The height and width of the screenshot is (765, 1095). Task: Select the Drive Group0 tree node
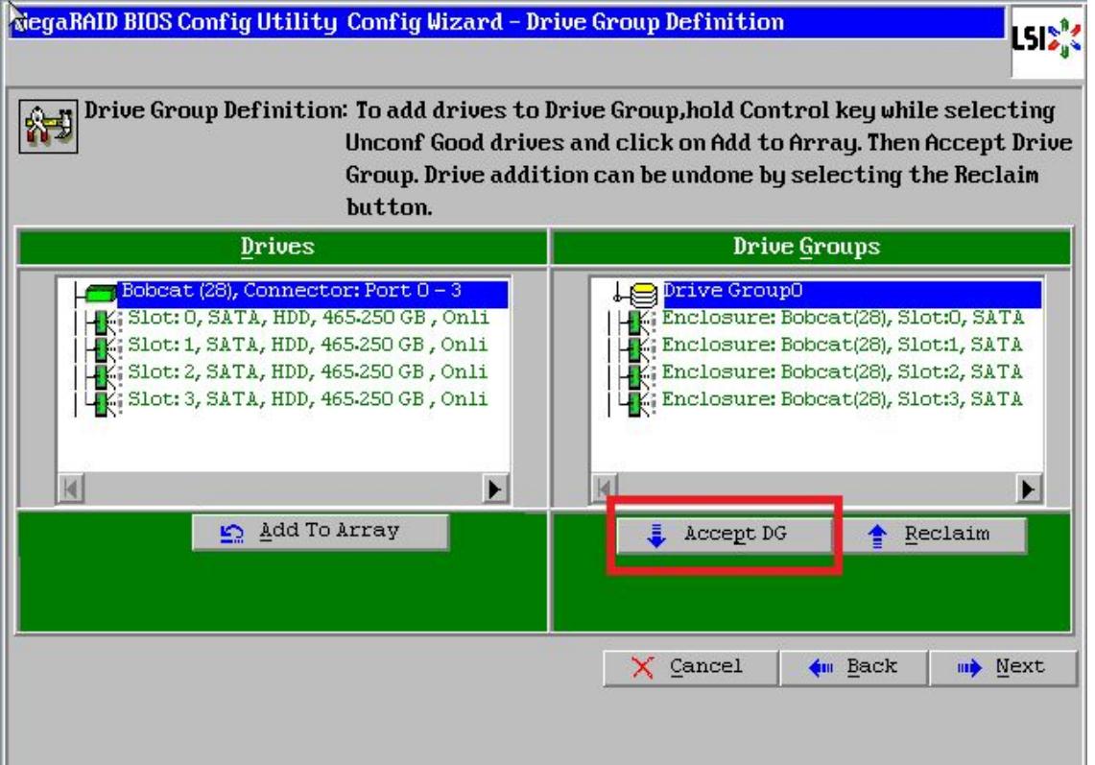(x=850, y=292)
